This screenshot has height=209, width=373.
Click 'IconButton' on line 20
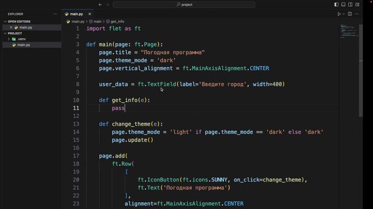point(163,180)
